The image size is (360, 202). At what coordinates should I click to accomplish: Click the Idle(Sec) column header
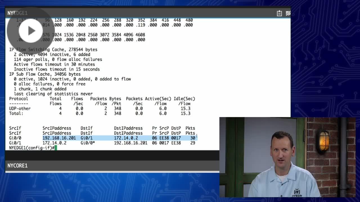click(184, 99)
